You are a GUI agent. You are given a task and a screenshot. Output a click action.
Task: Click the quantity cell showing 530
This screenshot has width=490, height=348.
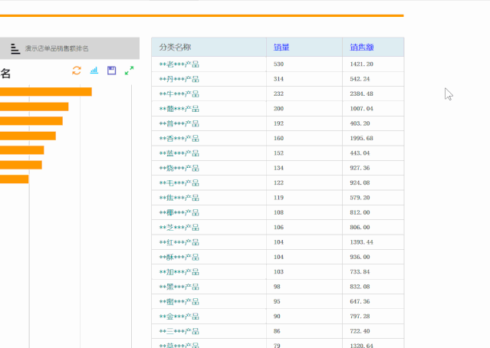coord(278,64)
